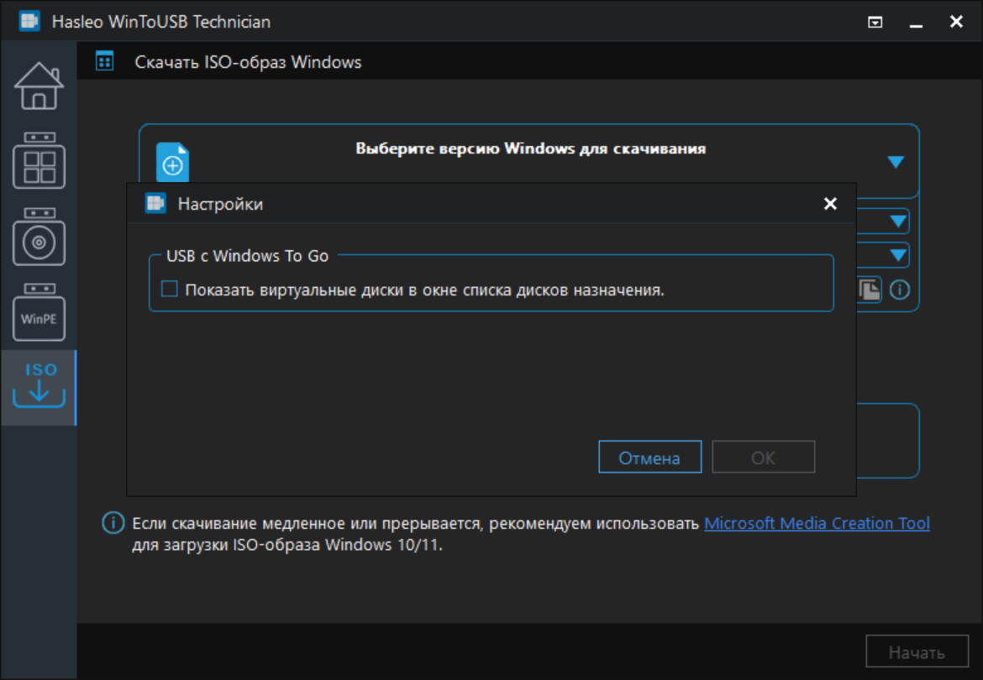The image size is (983, 680).
Task: Click the info icon beside download tip
Action: [113, 523]
